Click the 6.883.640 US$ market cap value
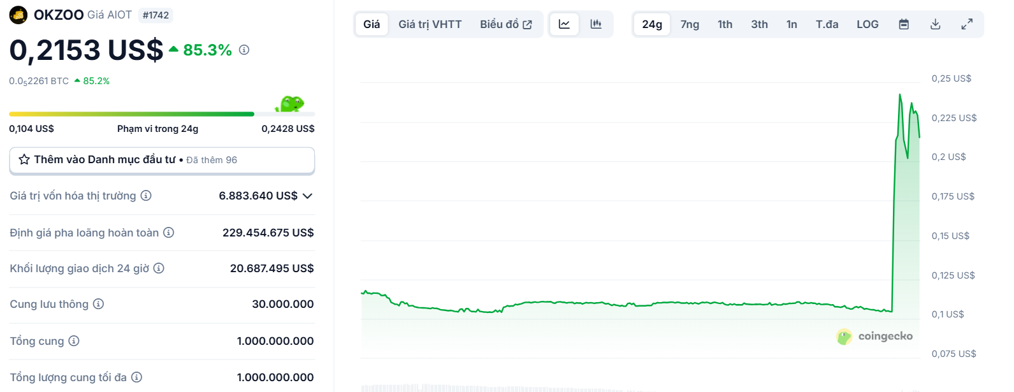1014x392 pixels. [x=258, y=196]
